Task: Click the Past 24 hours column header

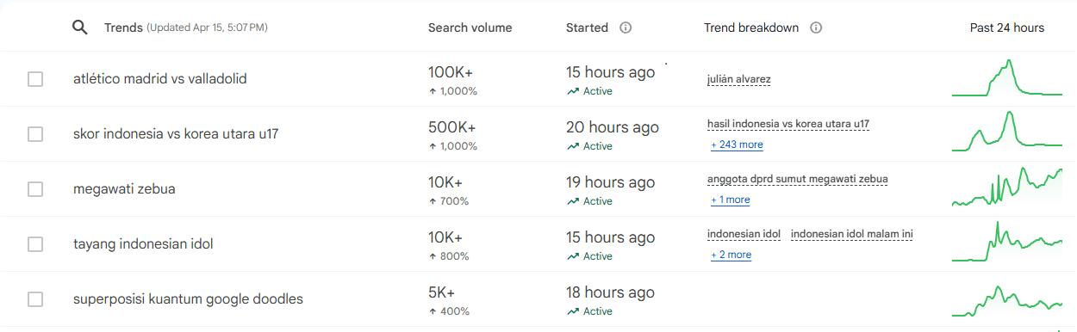Action: click(x=1007, y=28)
